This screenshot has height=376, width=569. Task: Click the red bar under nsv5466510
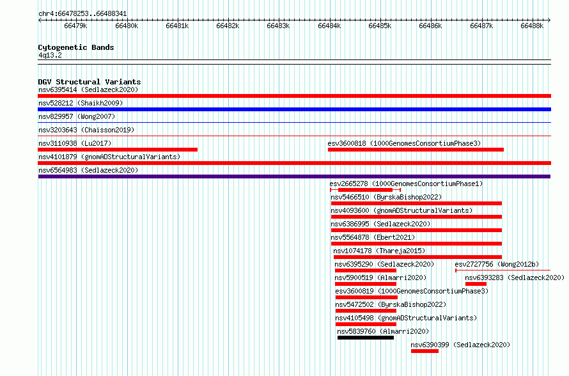(x=416, y=203)
